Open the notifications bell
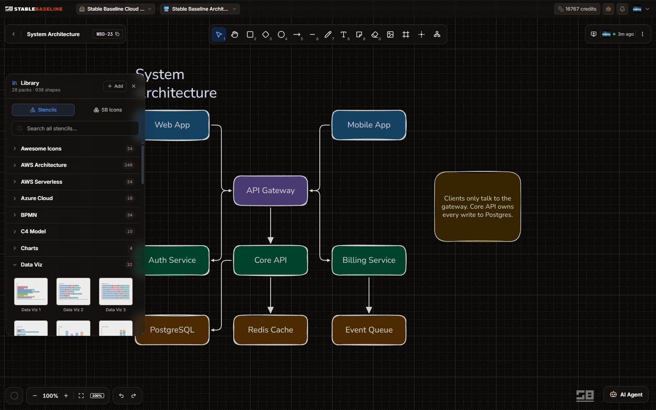This screenshot has height=410, width=656. point(622,9)
